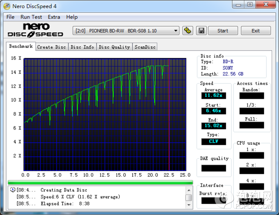Click the save floppy disk icon
The width and height of the screenshot is (279, 215).
click(201, 31)
